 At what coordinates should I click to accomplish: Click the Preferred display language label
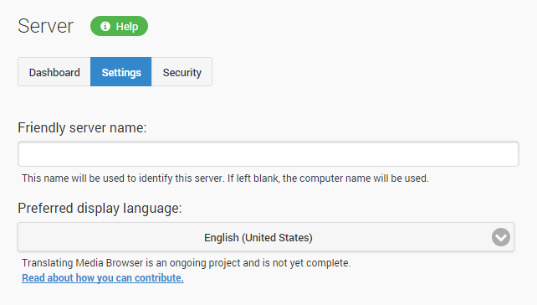[x=100, y=209]
